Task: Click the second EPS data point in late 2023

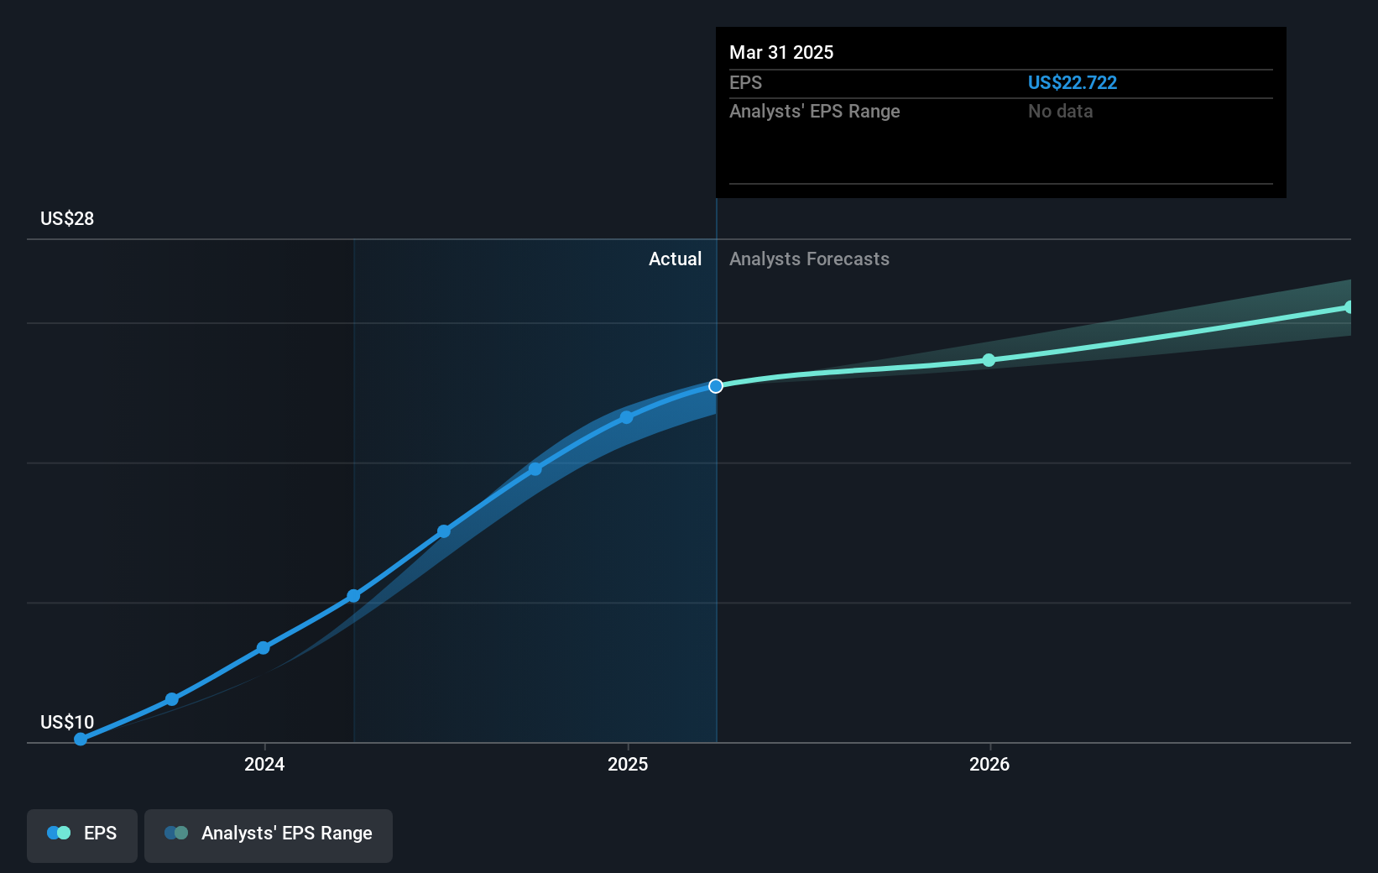Action: [172, 699]
